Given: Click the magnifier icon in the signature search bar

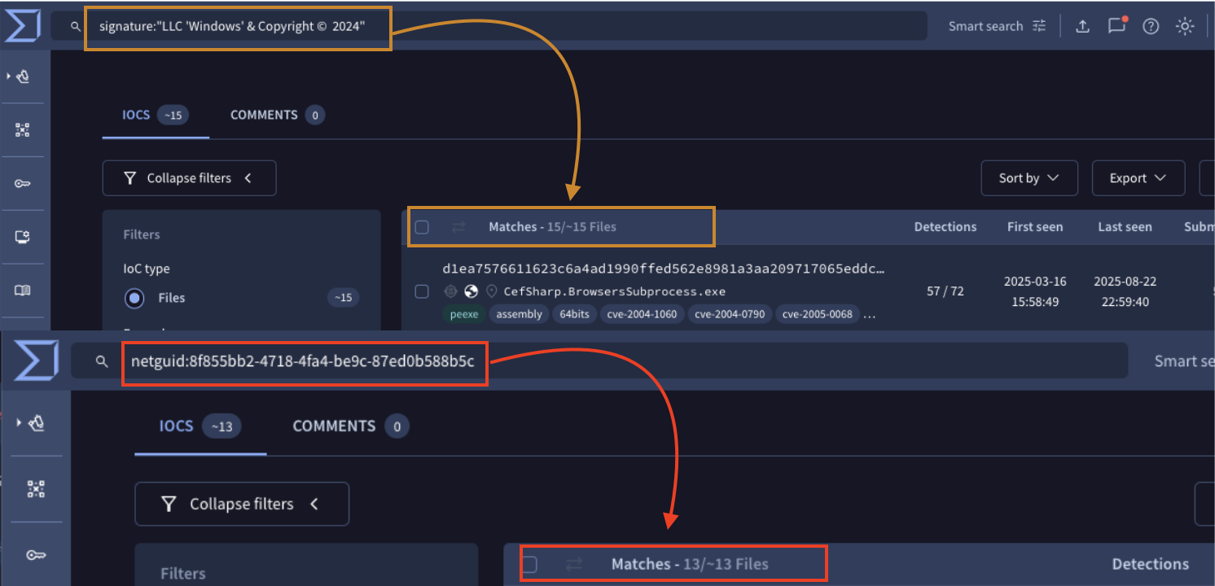Looking at the screenshot, I should pos(76,27).
